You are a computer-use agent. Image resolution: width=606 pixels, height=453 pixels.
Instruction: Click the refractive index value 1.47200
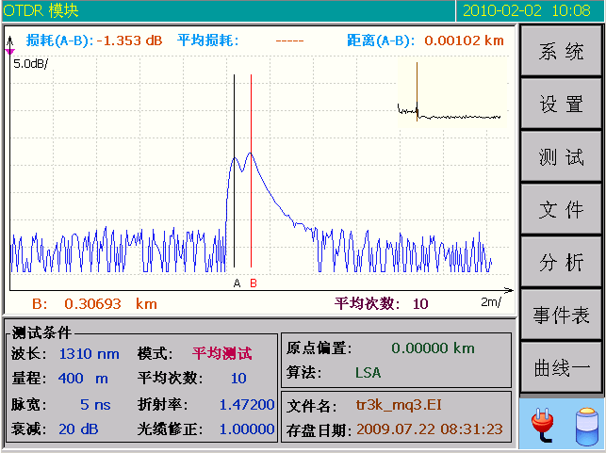point(247,405)
